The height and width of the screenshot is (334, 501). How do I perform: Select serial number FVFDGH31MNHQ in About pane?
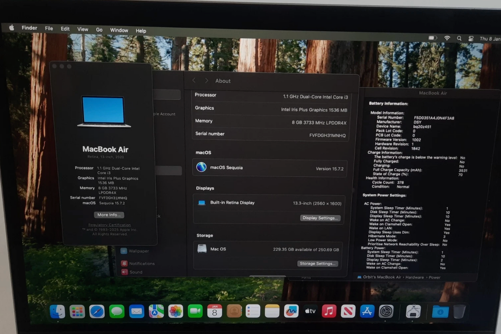[x=327, y=135]
